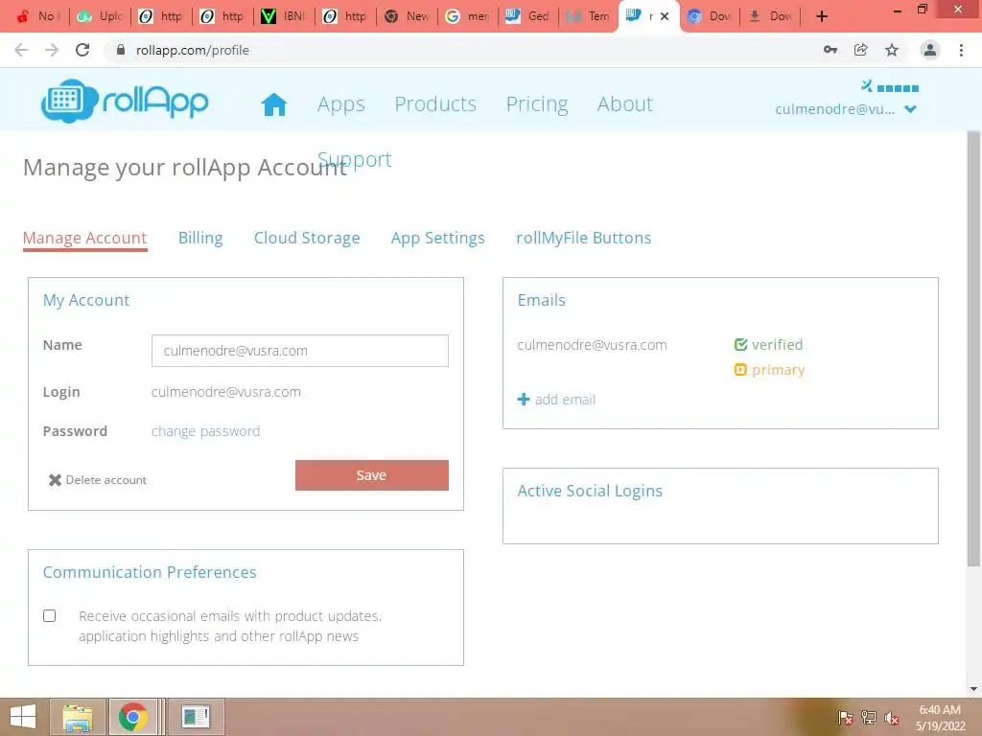Open File Explorer from taskbar
This screenshot has height=736, width=982.
[x=78, y=717]
